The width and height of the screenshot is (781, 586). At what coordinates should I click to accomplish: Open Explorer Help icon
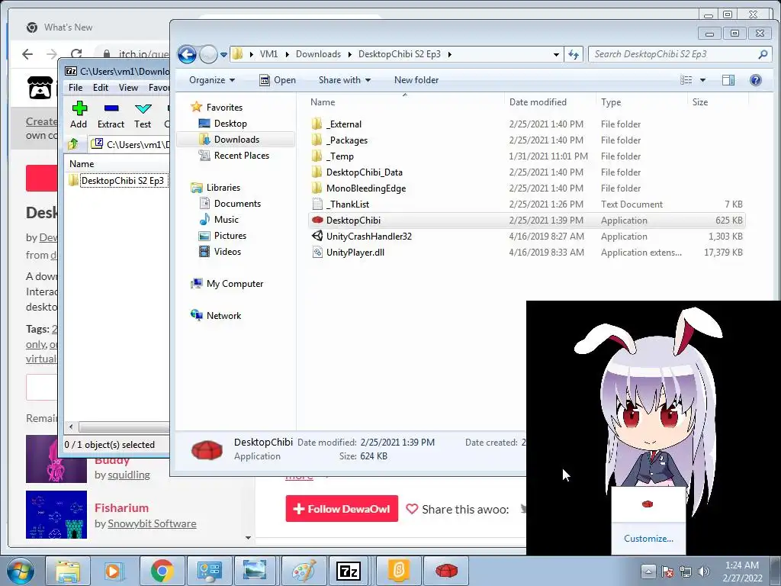[755, 80]
